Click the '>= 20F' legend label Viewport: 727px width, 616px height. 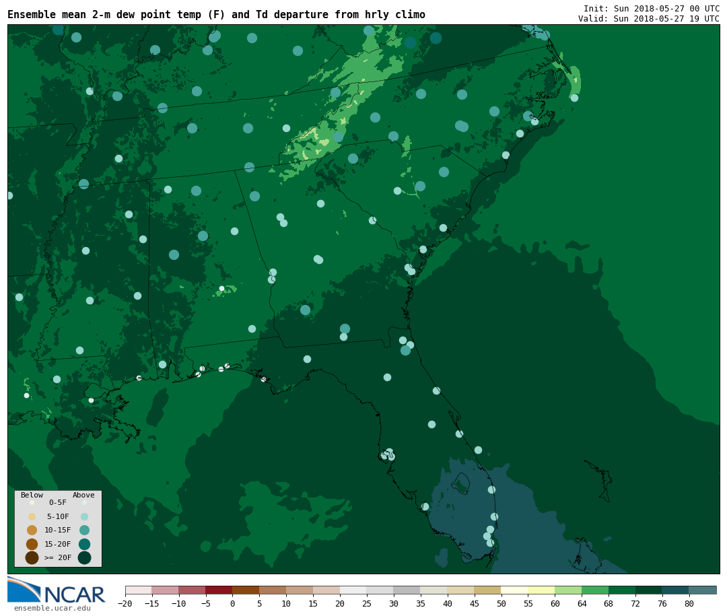[58, 557]
